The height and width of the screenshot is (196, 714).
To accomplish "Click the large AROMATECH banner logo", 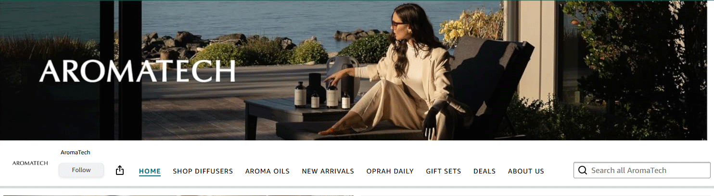I will (x=137, y=71).
